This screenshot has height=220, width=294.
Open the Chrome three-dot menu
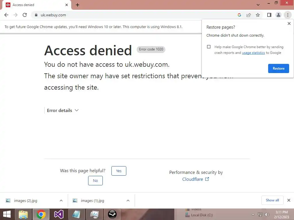(288, 15)
